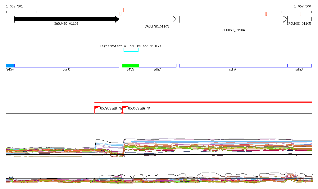The image size is (318, 189).
Task: Click the blue S454 segment
Action: pos(10,66)
